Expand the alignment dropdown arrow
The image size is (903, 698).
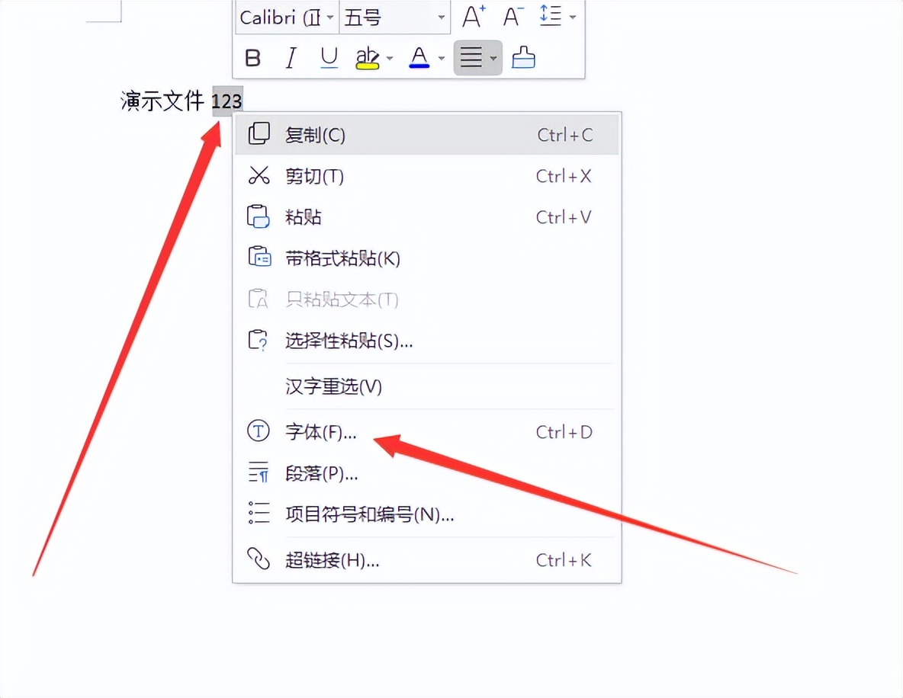point(493,58)
